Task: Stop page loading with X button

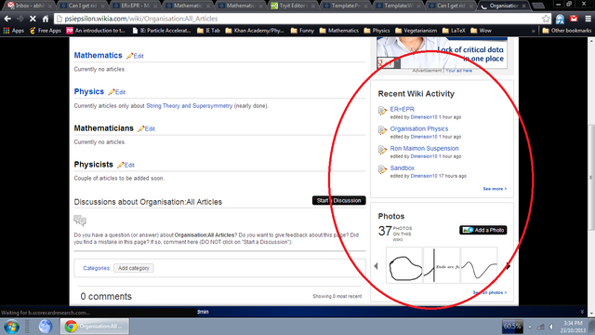Action: pos(33,19)
